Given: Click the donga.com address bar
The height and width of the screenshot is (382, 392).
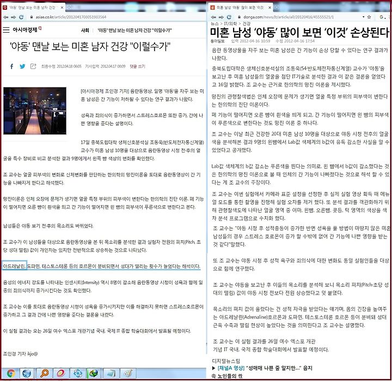Looking at the screenshot, I should pos(289,17).
